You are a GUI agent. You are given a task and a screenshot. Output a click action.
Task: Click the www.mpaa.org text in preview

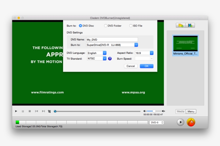133,92
